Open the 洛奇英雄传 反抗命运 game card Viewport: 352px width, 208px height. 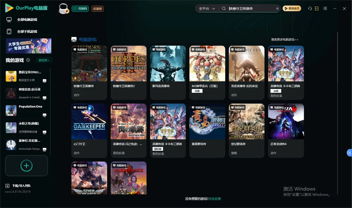[x=247, y=73]
